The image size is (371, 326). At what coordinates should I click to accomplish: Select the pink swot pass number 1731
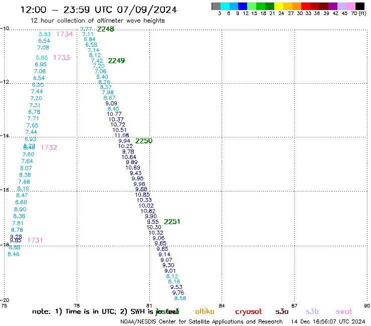pos(35,240)
